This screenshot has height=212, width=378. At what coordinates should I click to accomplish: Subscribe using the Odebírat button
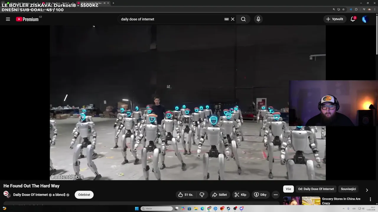click(x=84, y=195)
